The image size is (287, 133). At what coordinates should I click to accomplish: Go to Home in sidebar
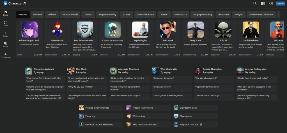tap(6, 13)
